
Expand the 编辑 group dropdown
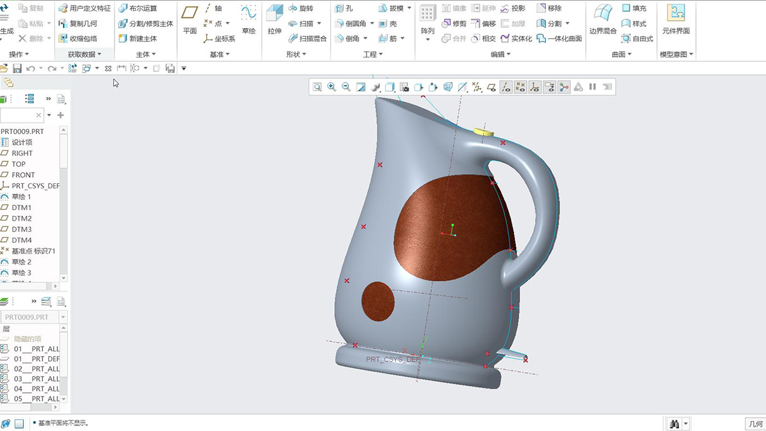tap(501, 54)
